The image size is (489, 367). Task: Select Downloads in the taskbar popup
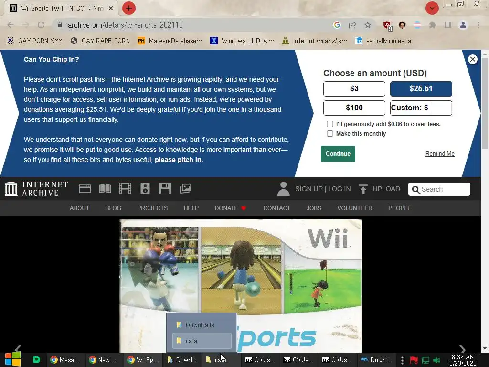click(x=202, y=325)
